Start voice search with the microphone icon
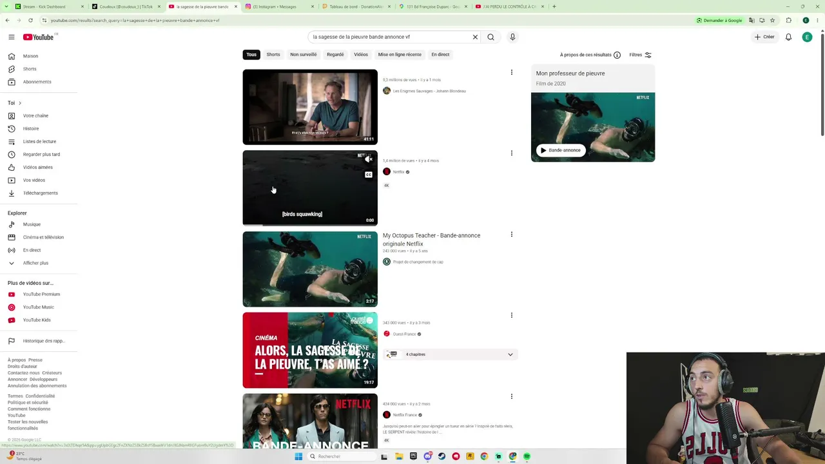Screen dimensions: 825x464 coord(512,37)
